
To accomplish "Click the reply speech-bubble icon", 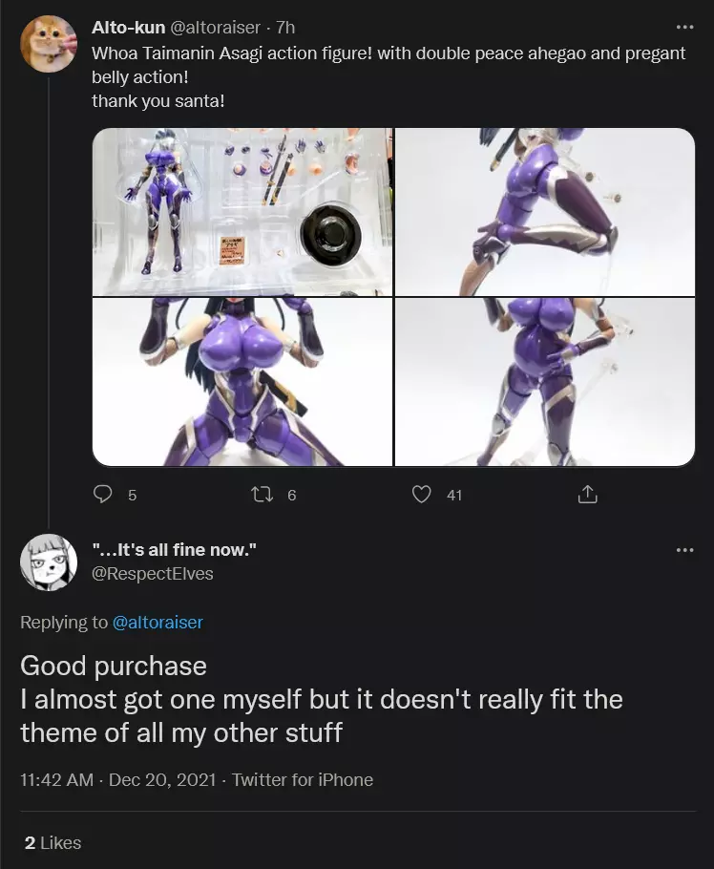I will coord(102,494).
